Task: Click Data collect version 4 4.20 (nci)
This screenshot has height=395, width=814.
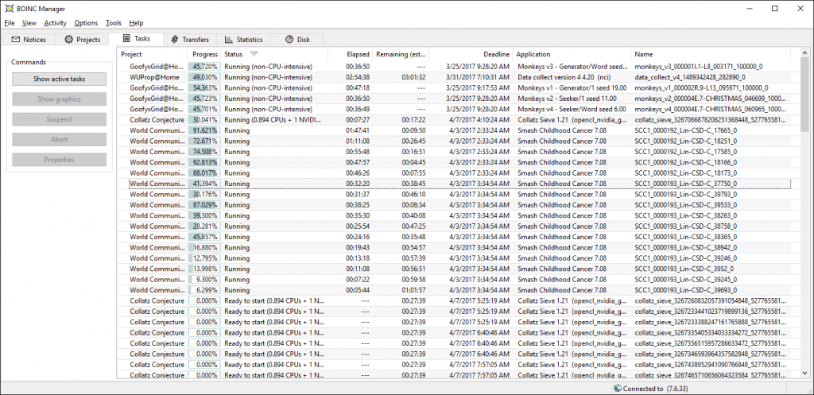Action: tap(564, 77)
